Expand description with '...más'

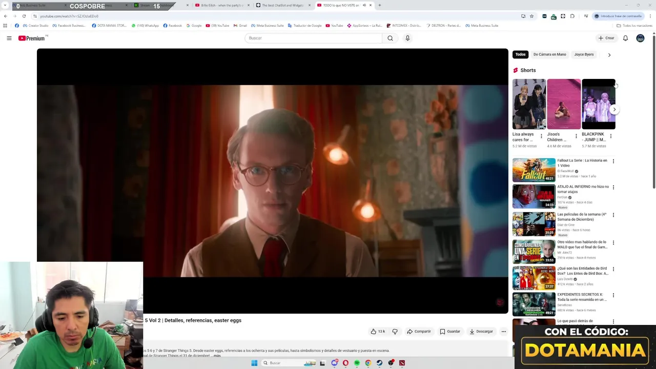point(217,355)
